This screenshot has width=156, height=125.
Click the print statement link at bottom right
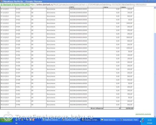coord(143,114)
